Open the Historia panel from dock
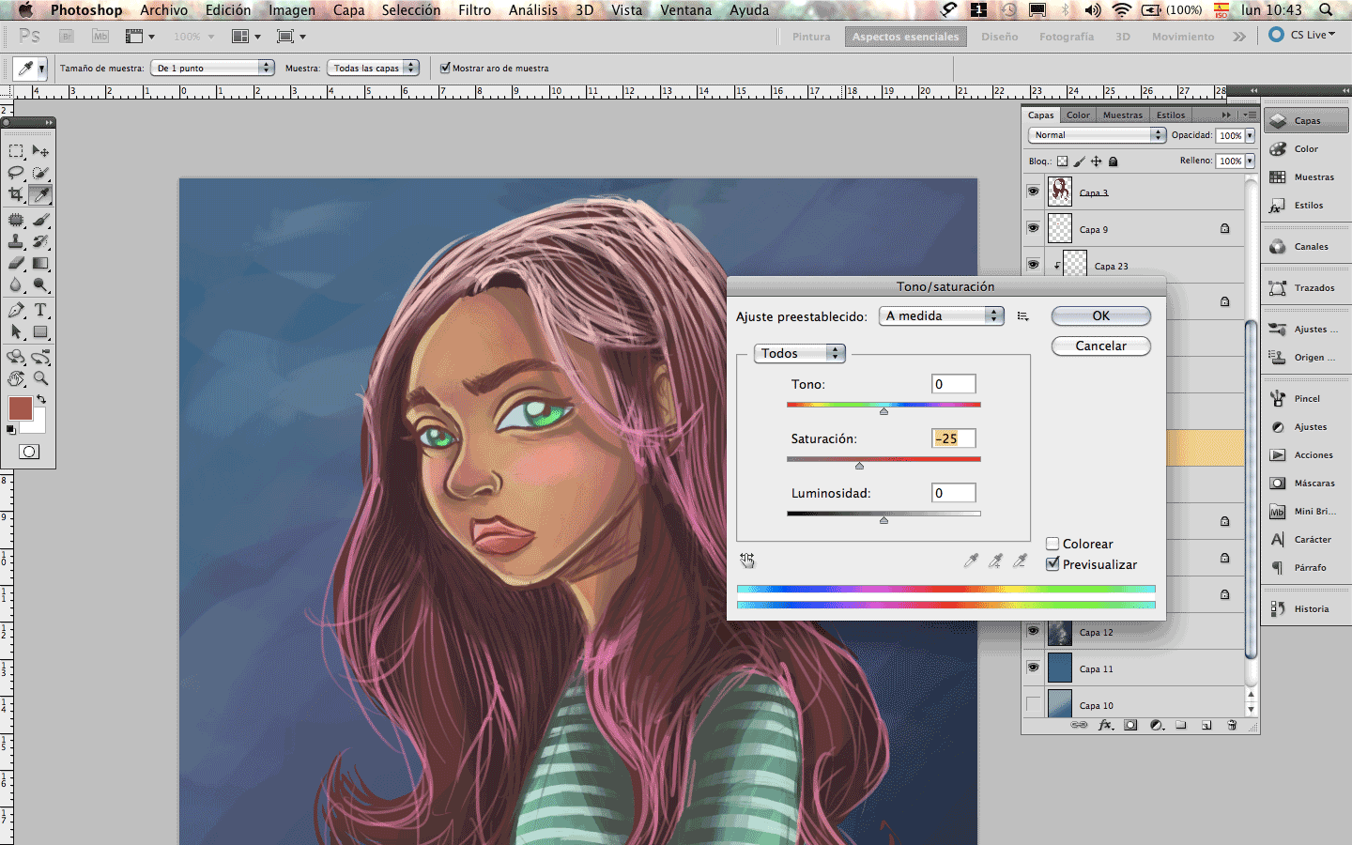This screenshot has width=1352, height=845. (x=1306, y=608)
